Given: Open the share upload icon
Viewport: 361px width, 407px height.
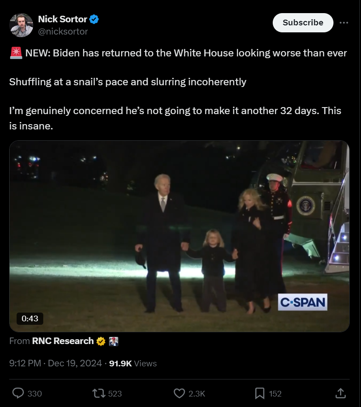Looking at the screenshot, I should click(340, 393).
